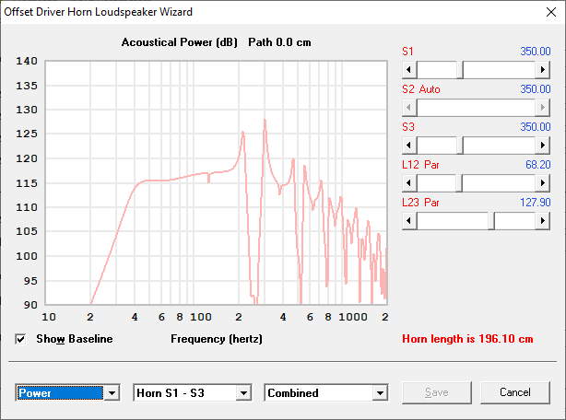Click the S3 slider left arrow
The width and height of the screenshot is (566, 420).
(409, 146)
